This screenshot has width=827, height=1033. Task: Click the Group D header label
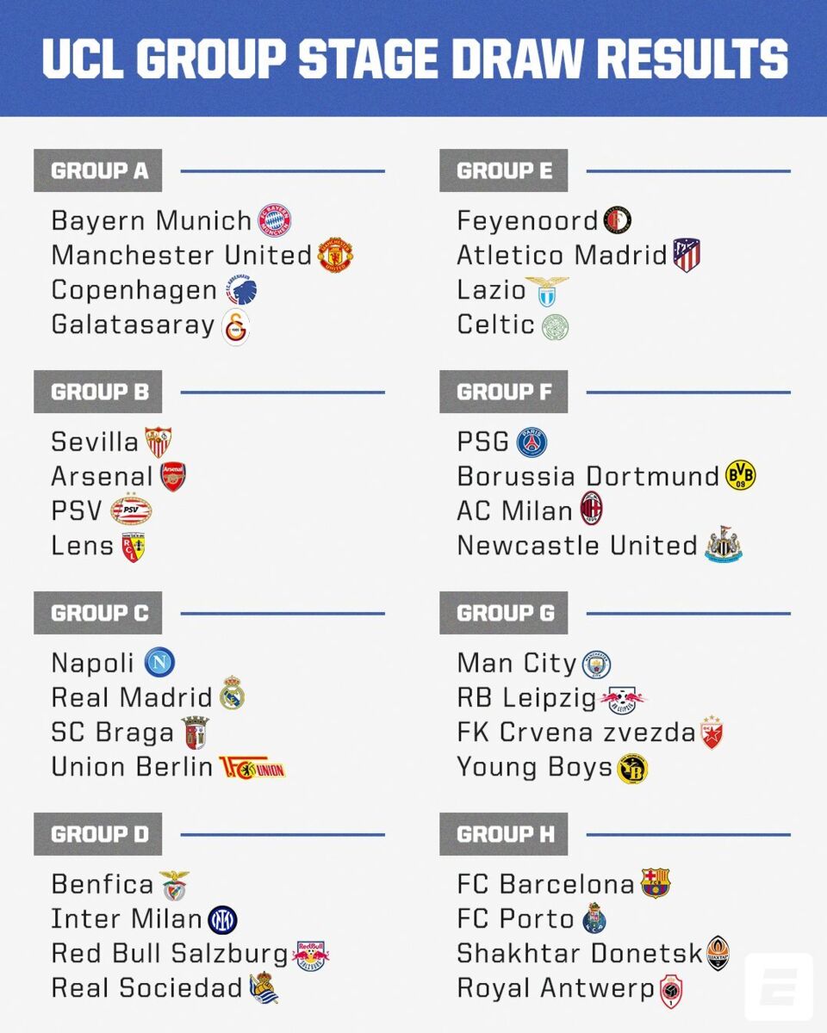98,834
